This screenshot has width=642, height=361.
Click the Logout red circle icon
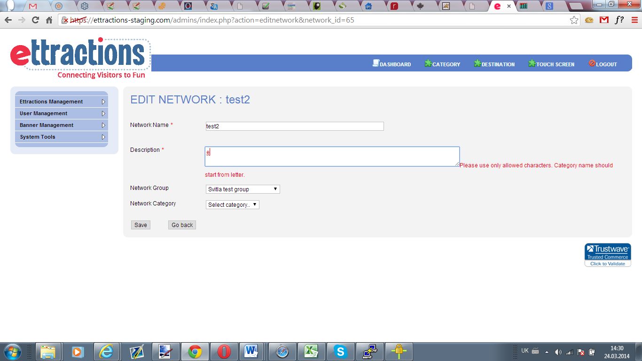pyautogui.click(x=592, y=63)
